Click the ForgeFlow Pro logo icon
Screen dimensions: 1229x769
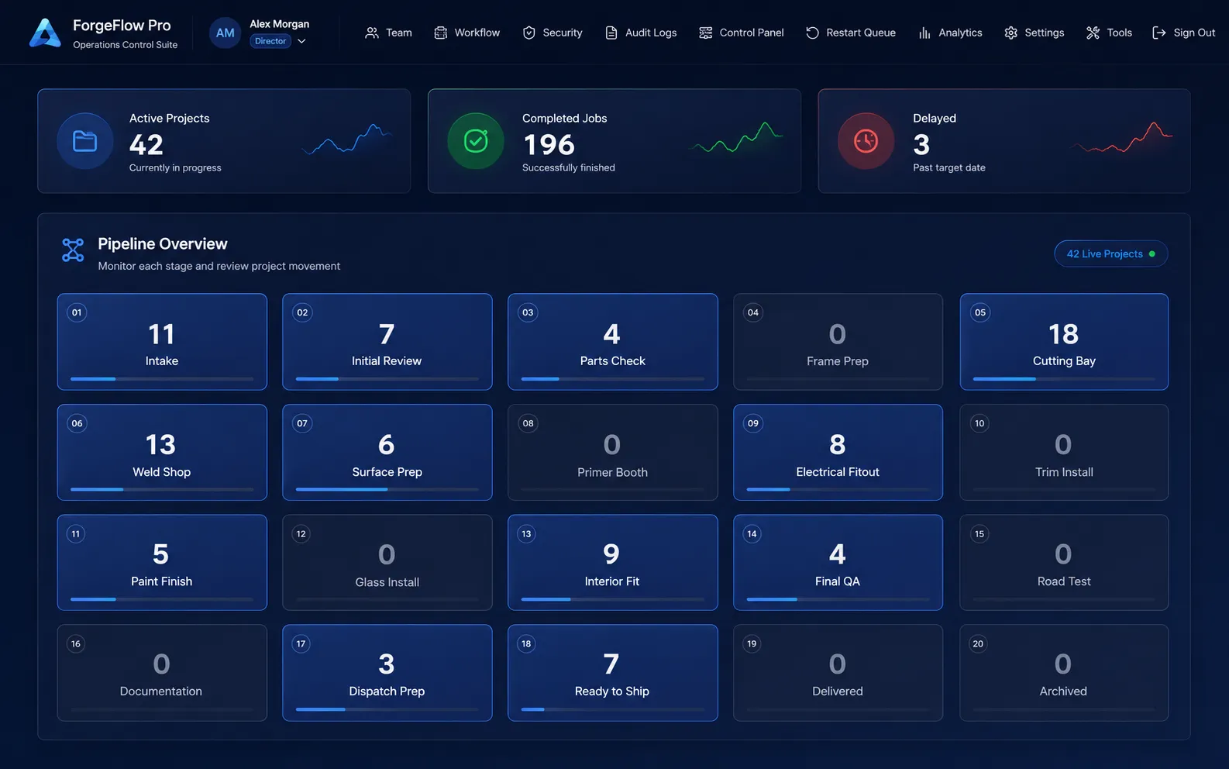pyautogui.click(x=45, y=33)
